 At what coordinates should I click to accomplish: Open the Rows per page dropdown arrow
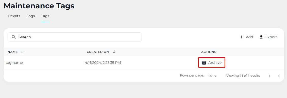(x=215, y=76)
